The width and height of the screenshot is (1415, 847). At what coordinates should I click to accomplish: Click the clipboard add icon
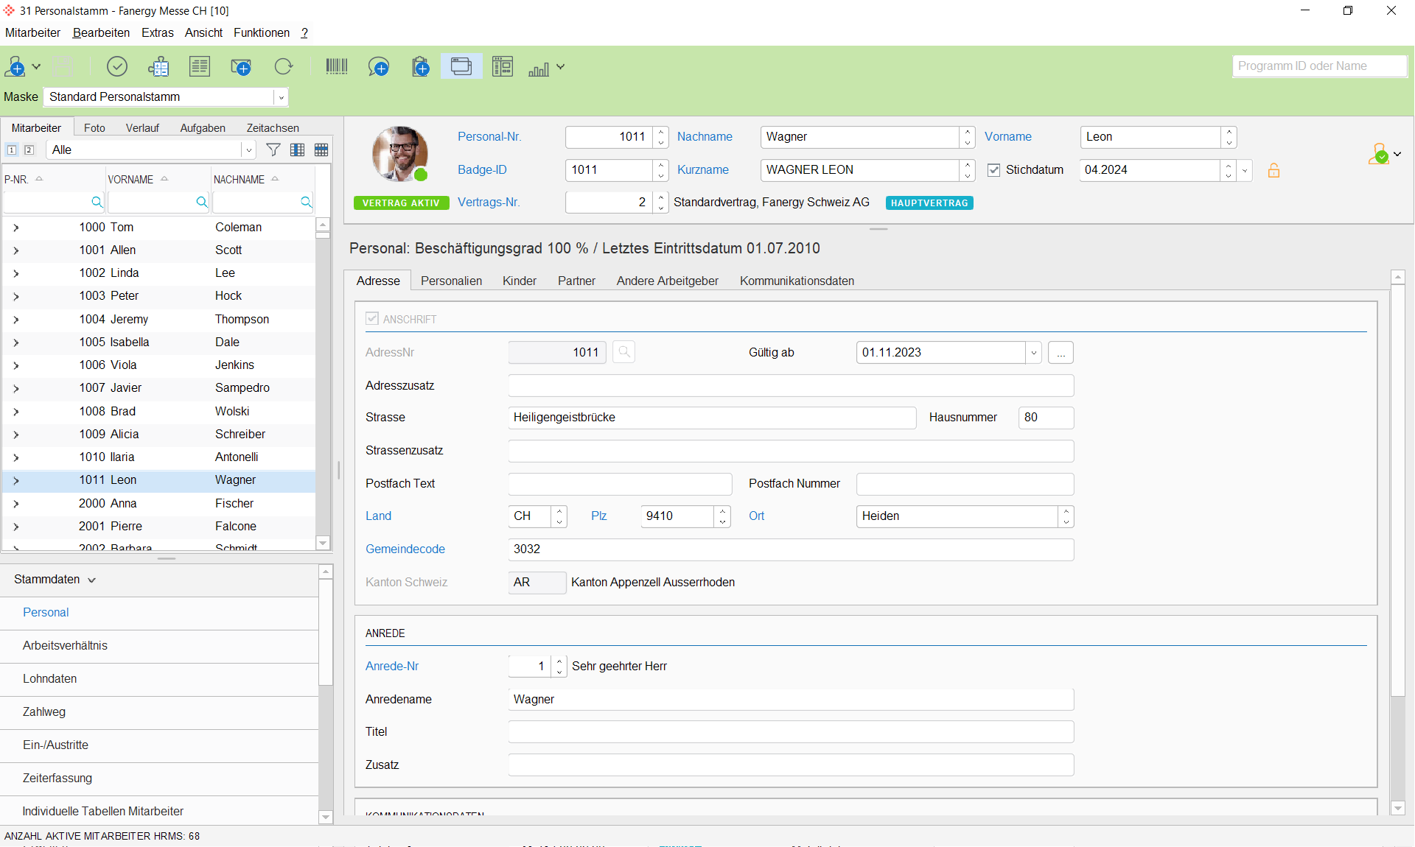[420, 67]
